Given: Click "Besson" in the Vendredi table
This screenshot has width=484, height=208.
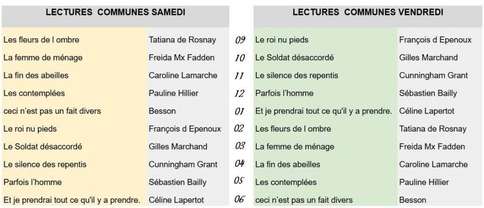Looking at the screenshot, I should coord(413,200).
